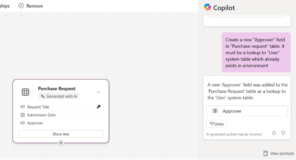The width and height of the screenshot is (296, 160).
Task: Select the Submission Date column row
Action: (x=61, y=115)
